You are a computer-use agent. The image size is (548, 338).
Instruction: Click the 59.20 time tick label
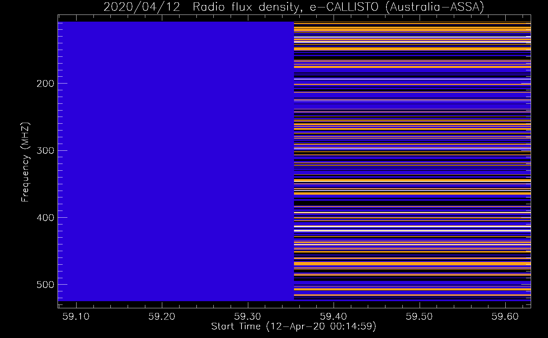162,316
